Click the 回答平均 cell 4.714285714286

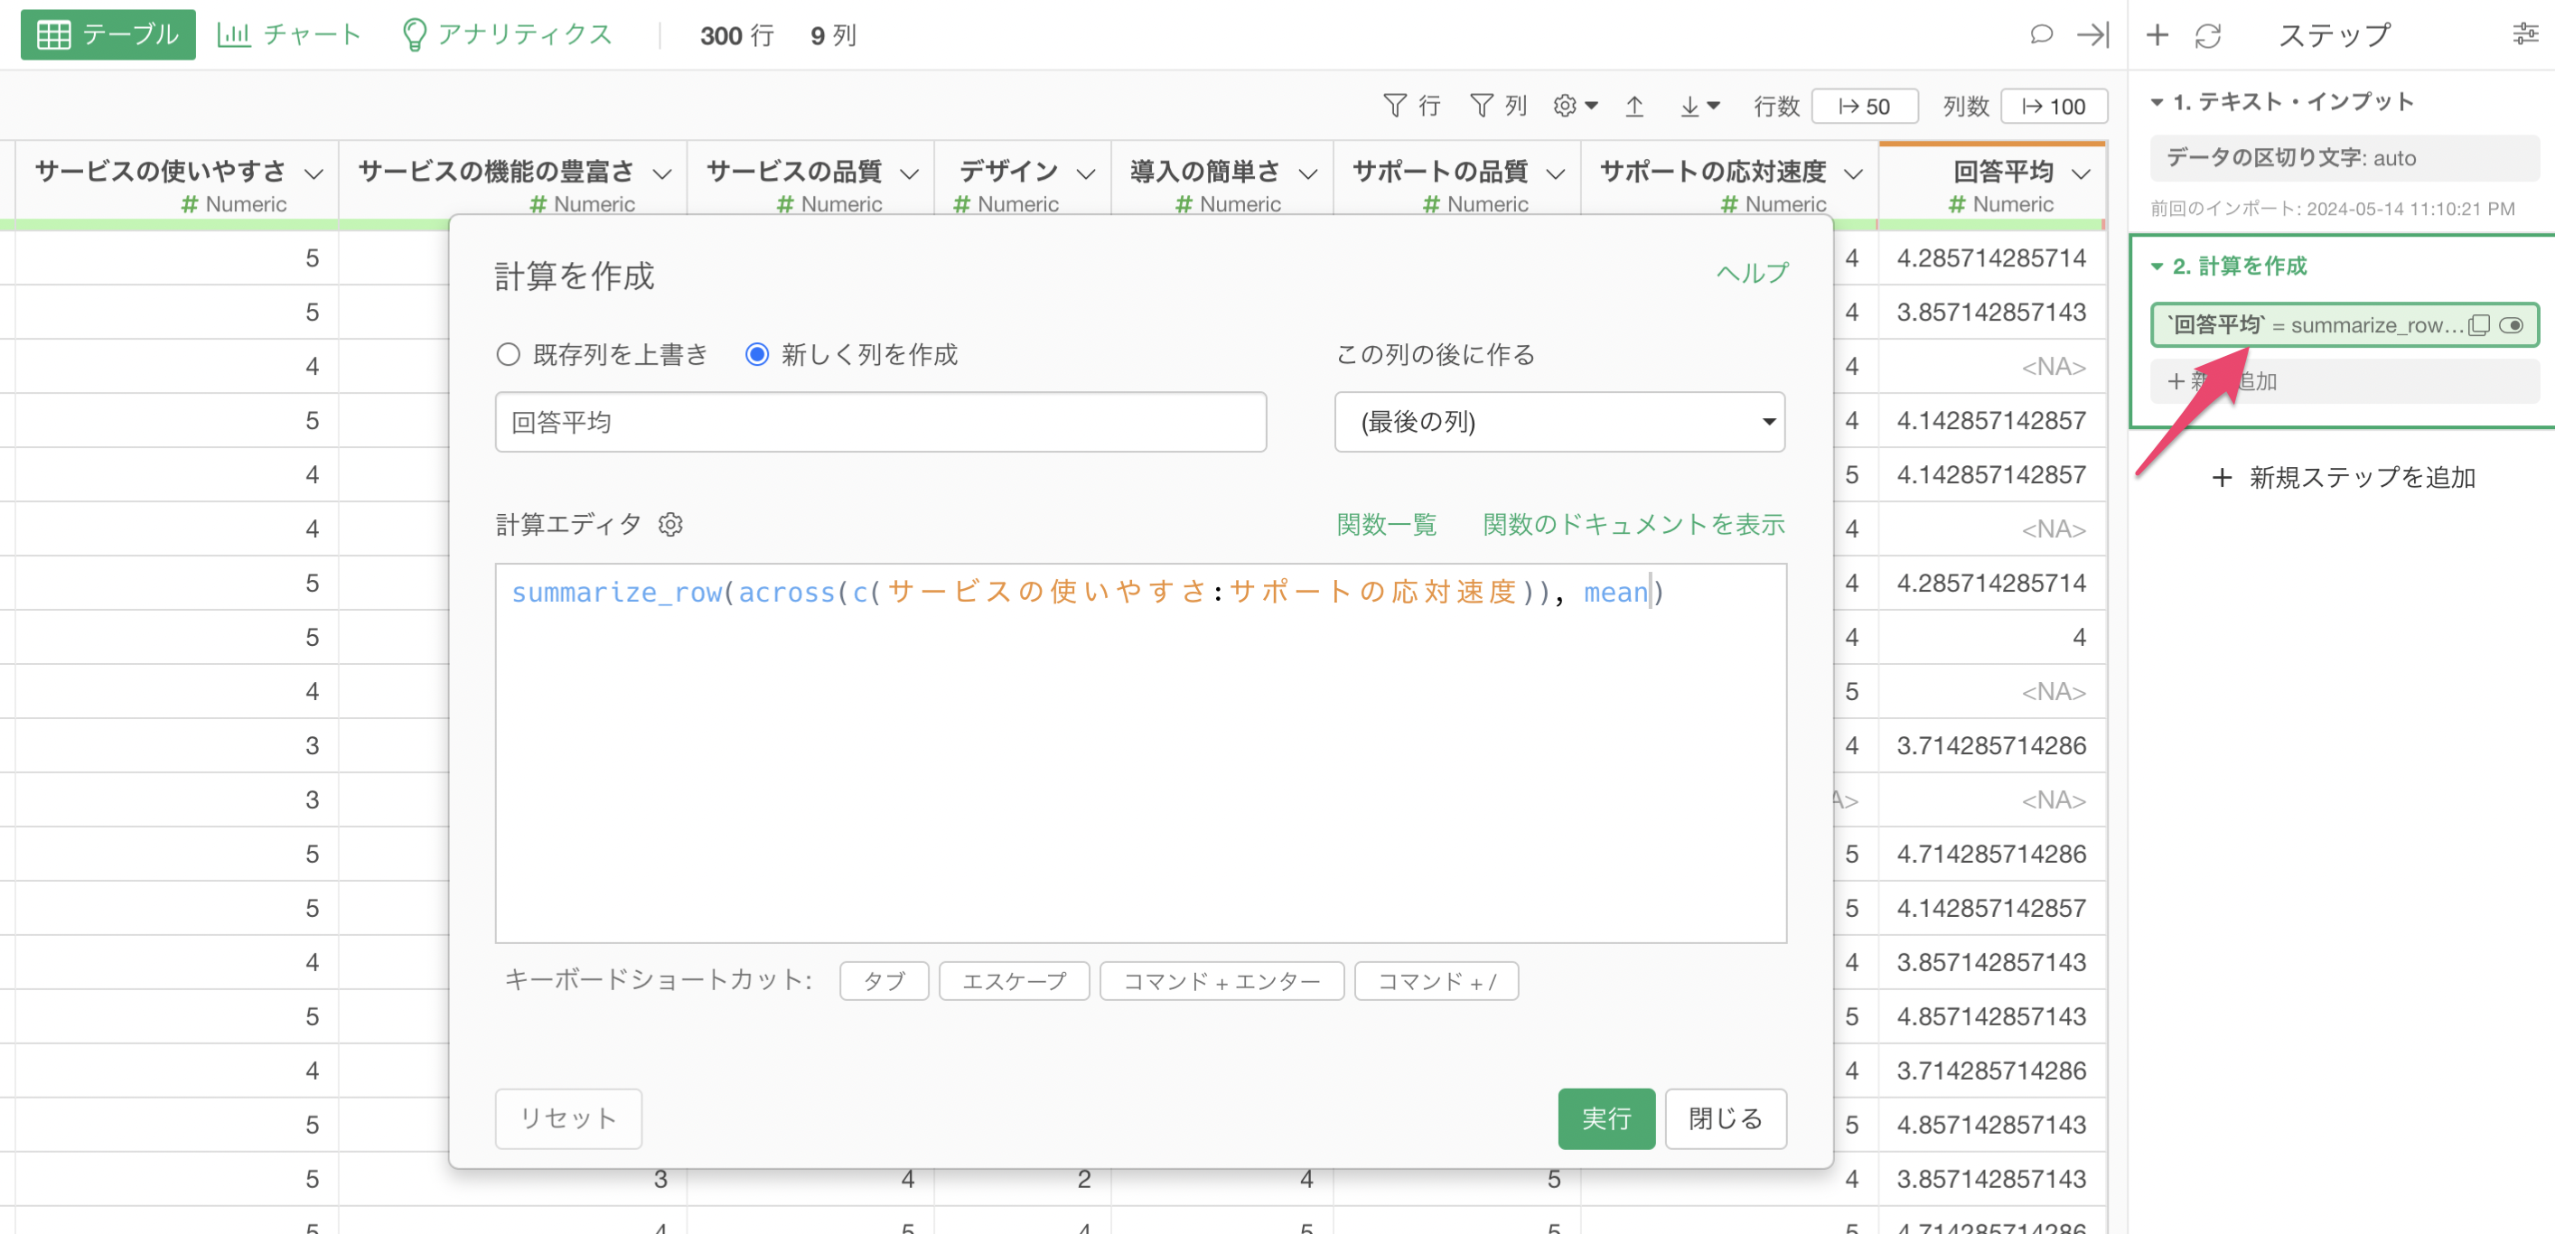pos(1989,853)
